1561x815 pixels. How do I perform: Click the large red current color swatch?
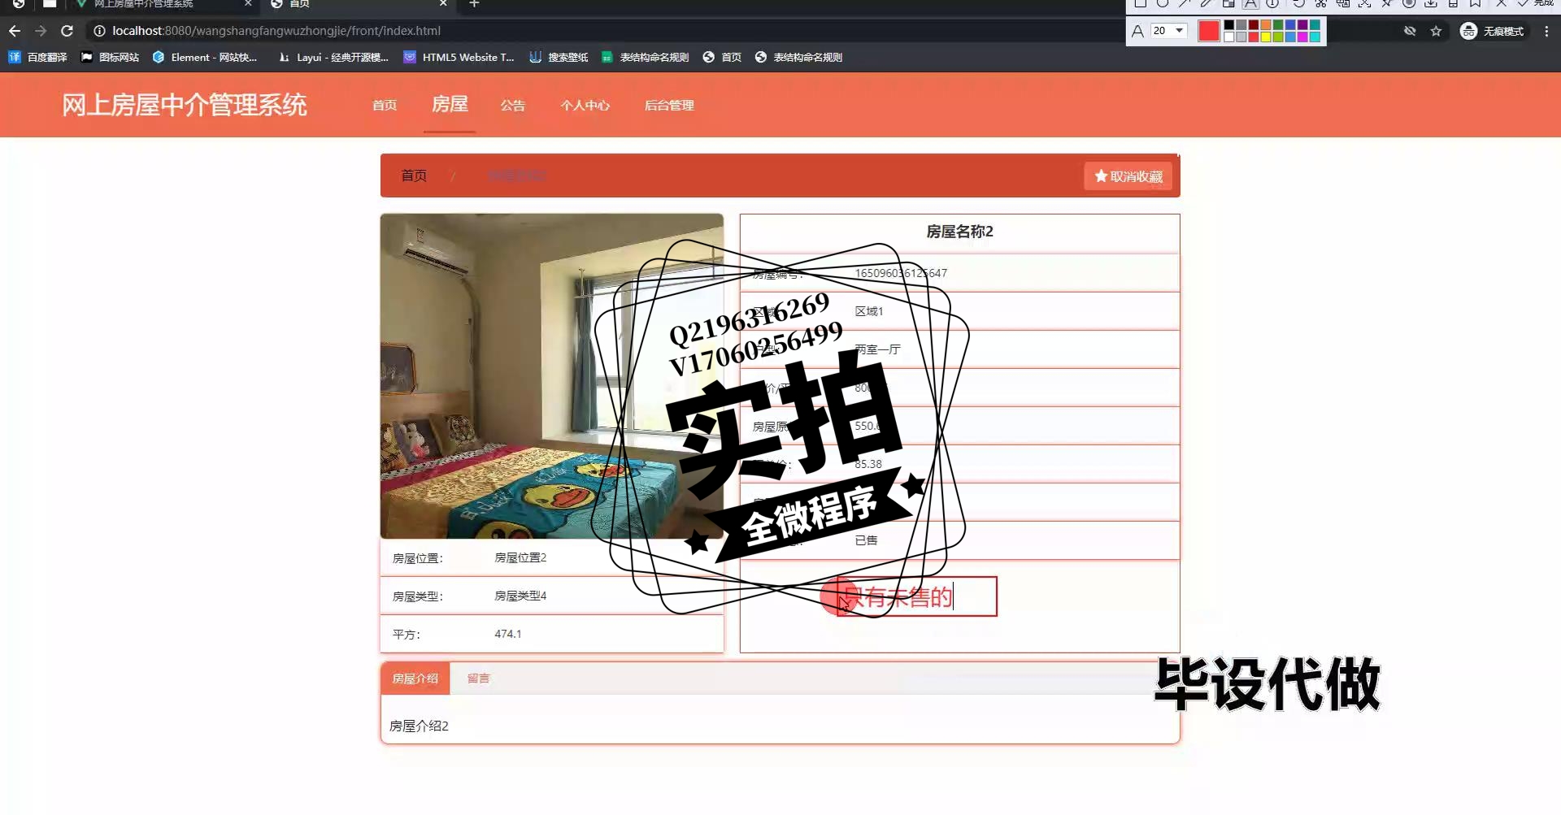[1209, 31]
